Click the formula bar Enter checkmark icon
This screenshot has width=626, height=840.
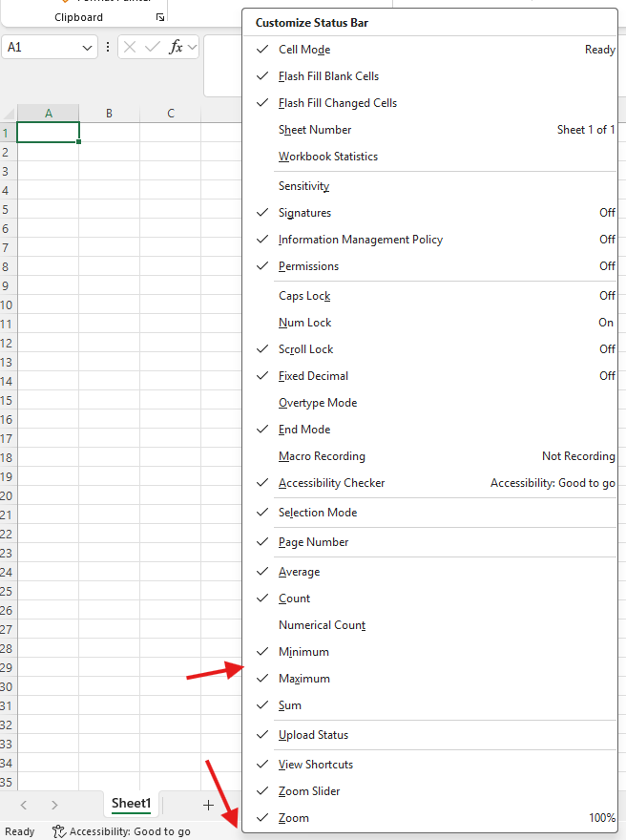click(153, 47)
